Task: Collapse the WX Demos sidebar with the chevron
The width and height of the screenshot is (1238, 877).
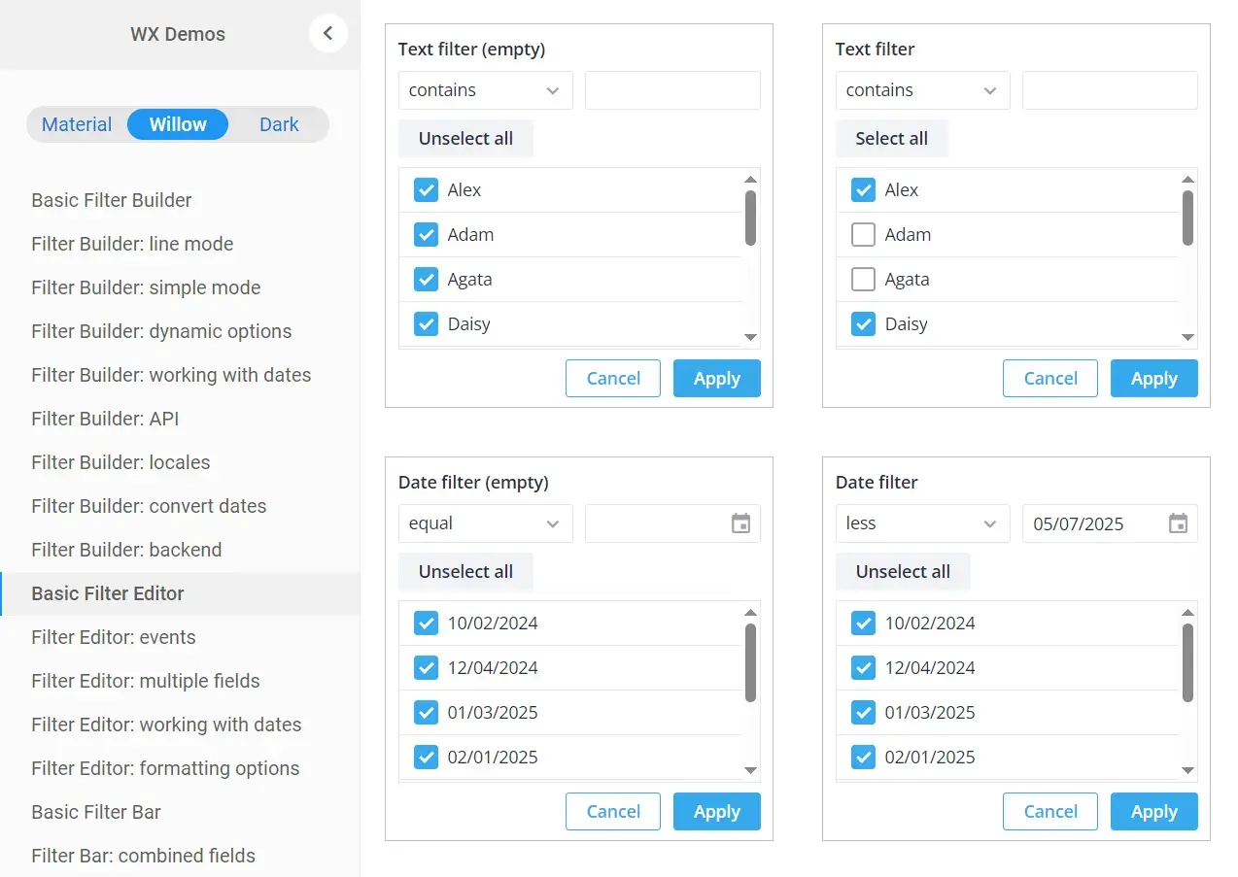Action: click(x=327, y=32)
